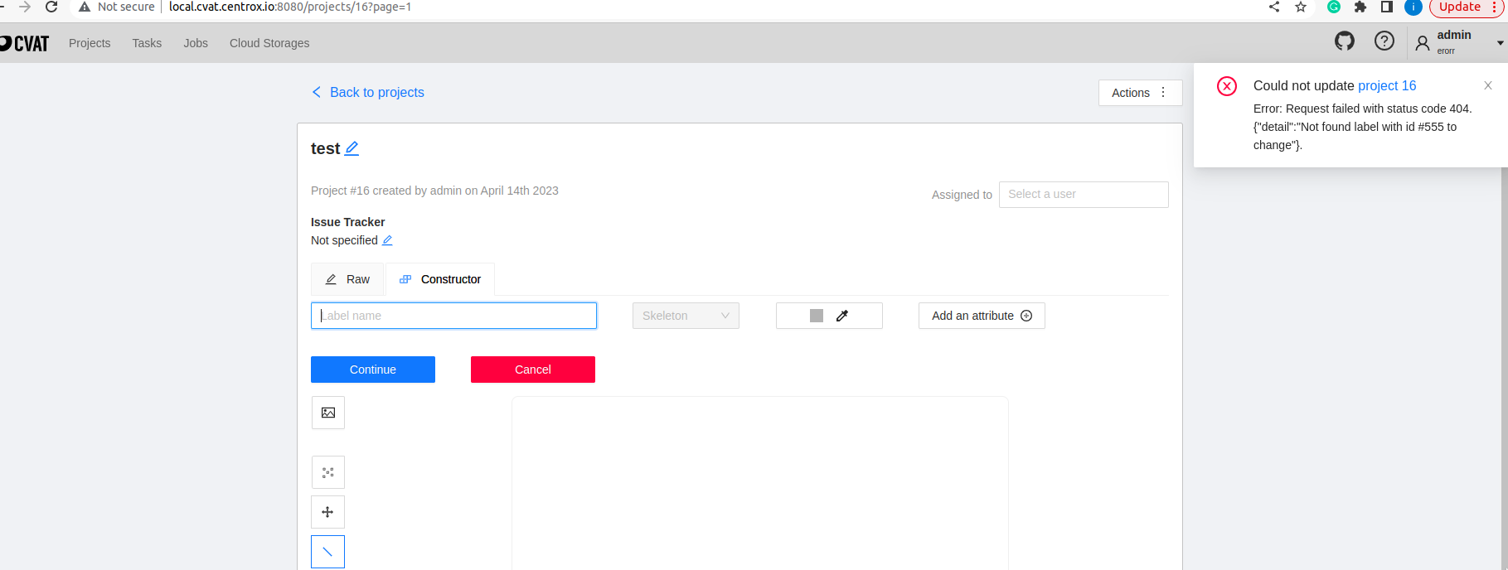Open the Projects menu item
1508x570 pixels.
(90, 43)
